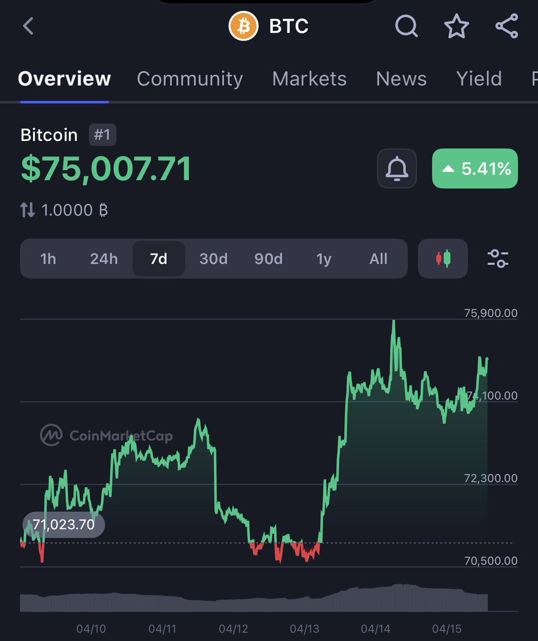Select the 90d chart range
This screenshot has width=538, height=641.
[268, 259]
